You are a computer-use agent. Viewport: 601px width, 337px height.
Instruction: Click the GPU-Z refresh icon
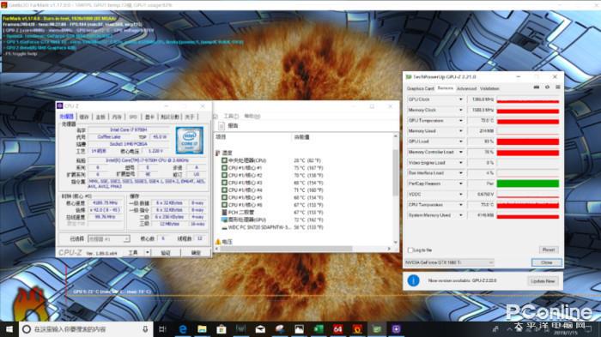(547, 87)
